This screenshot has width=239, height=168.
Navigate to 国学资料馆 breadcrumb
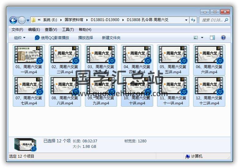[x=74, y=20]
